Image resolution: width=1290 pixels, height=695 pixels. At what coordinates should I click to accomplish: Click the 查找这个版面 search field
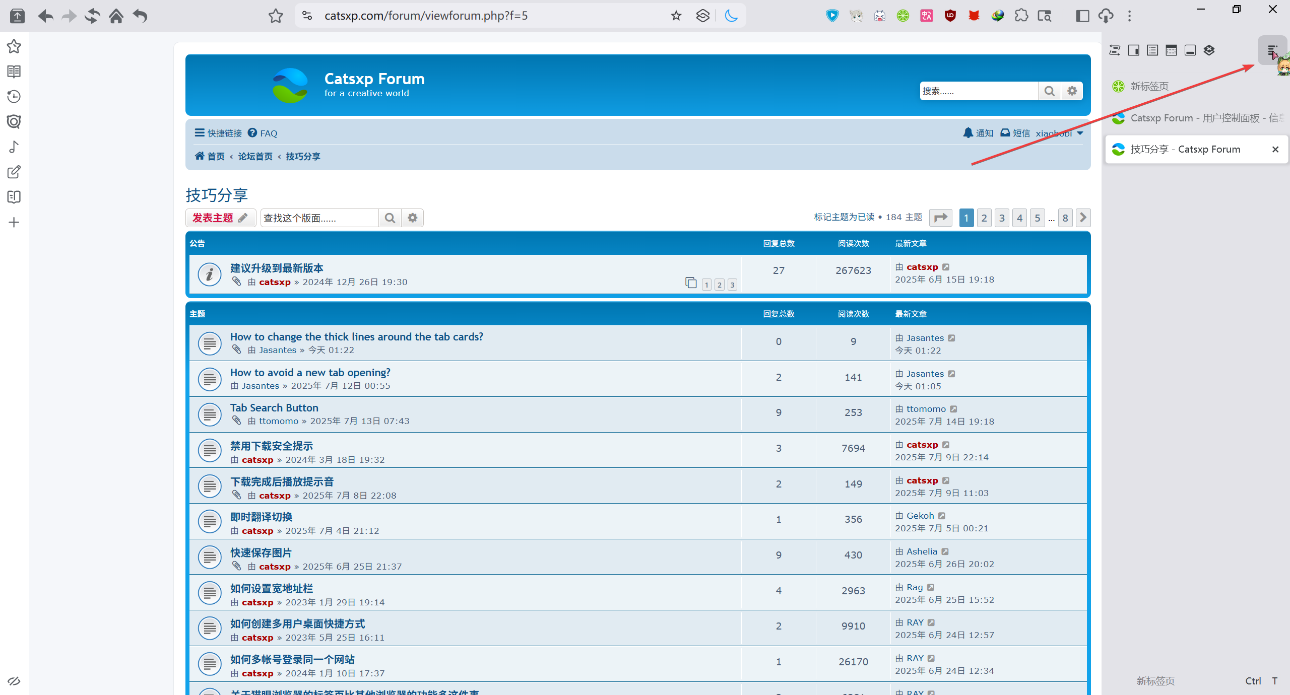(x=319, y=218)
